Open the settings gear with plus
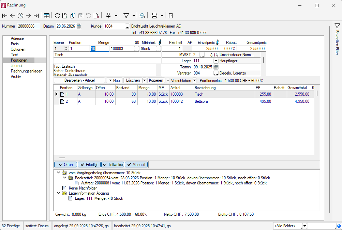This screenshot has height=230, width=342. (143, 16)
